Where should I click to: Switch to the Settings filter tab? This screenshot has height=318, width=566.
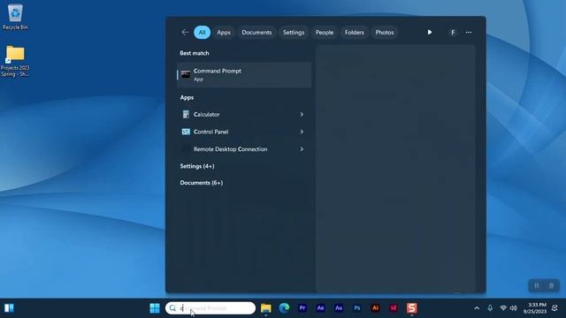pyautogui.click(x=294, y=33)
